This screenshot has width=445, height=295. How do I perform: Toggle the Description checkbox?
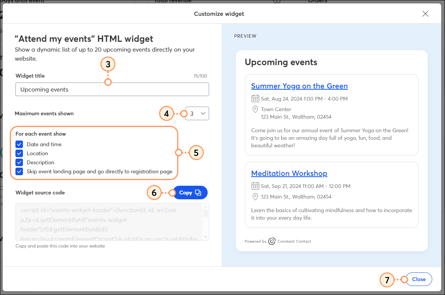pyautogui.click(x=19, y=162)
